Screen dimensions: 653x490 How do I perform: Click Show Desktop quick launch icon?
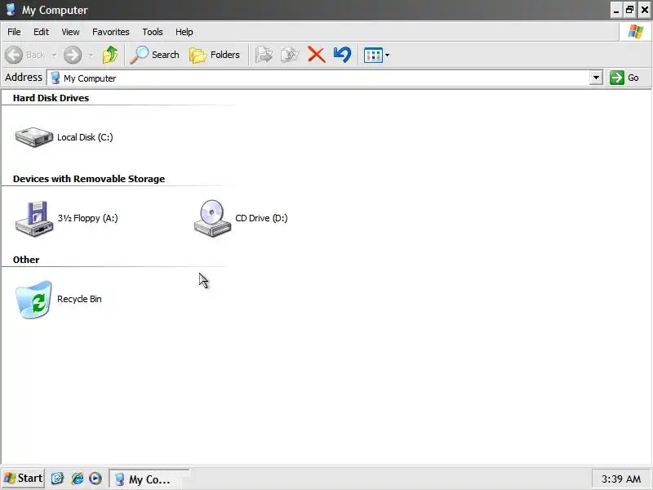(57, 479)
